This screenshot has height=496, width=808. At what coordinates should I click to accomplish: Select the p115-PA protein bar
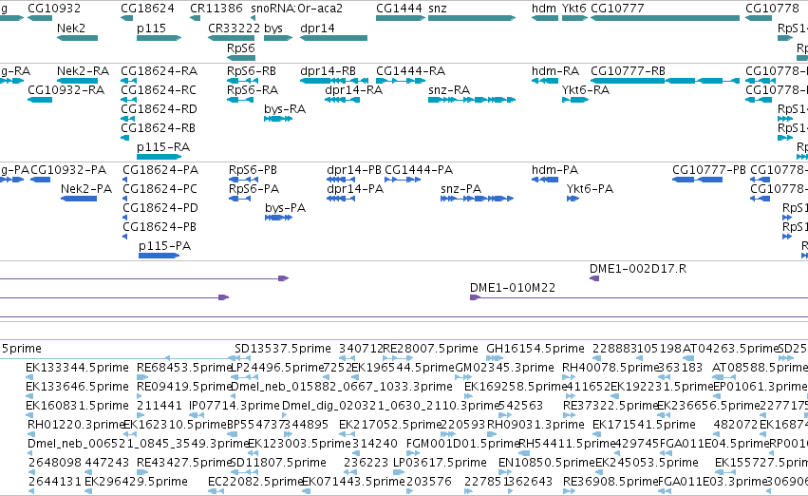coord(160,256)
